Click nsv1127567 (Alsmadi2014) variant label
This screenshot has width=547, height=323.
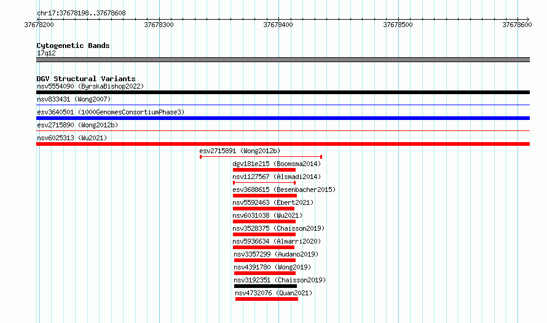[277, 177]
